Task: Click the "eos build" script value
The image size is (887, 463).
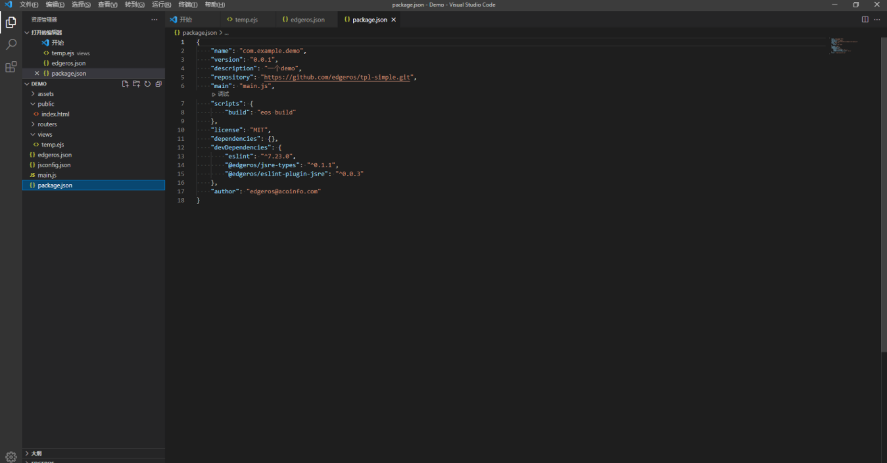Action: pyautogui.click(x=276, y=112)
